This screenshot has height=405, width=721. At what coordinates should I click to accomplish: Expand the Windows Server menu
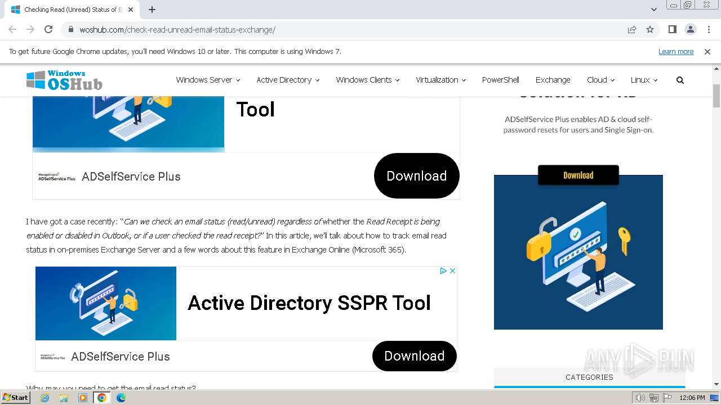tap(208, 80)
